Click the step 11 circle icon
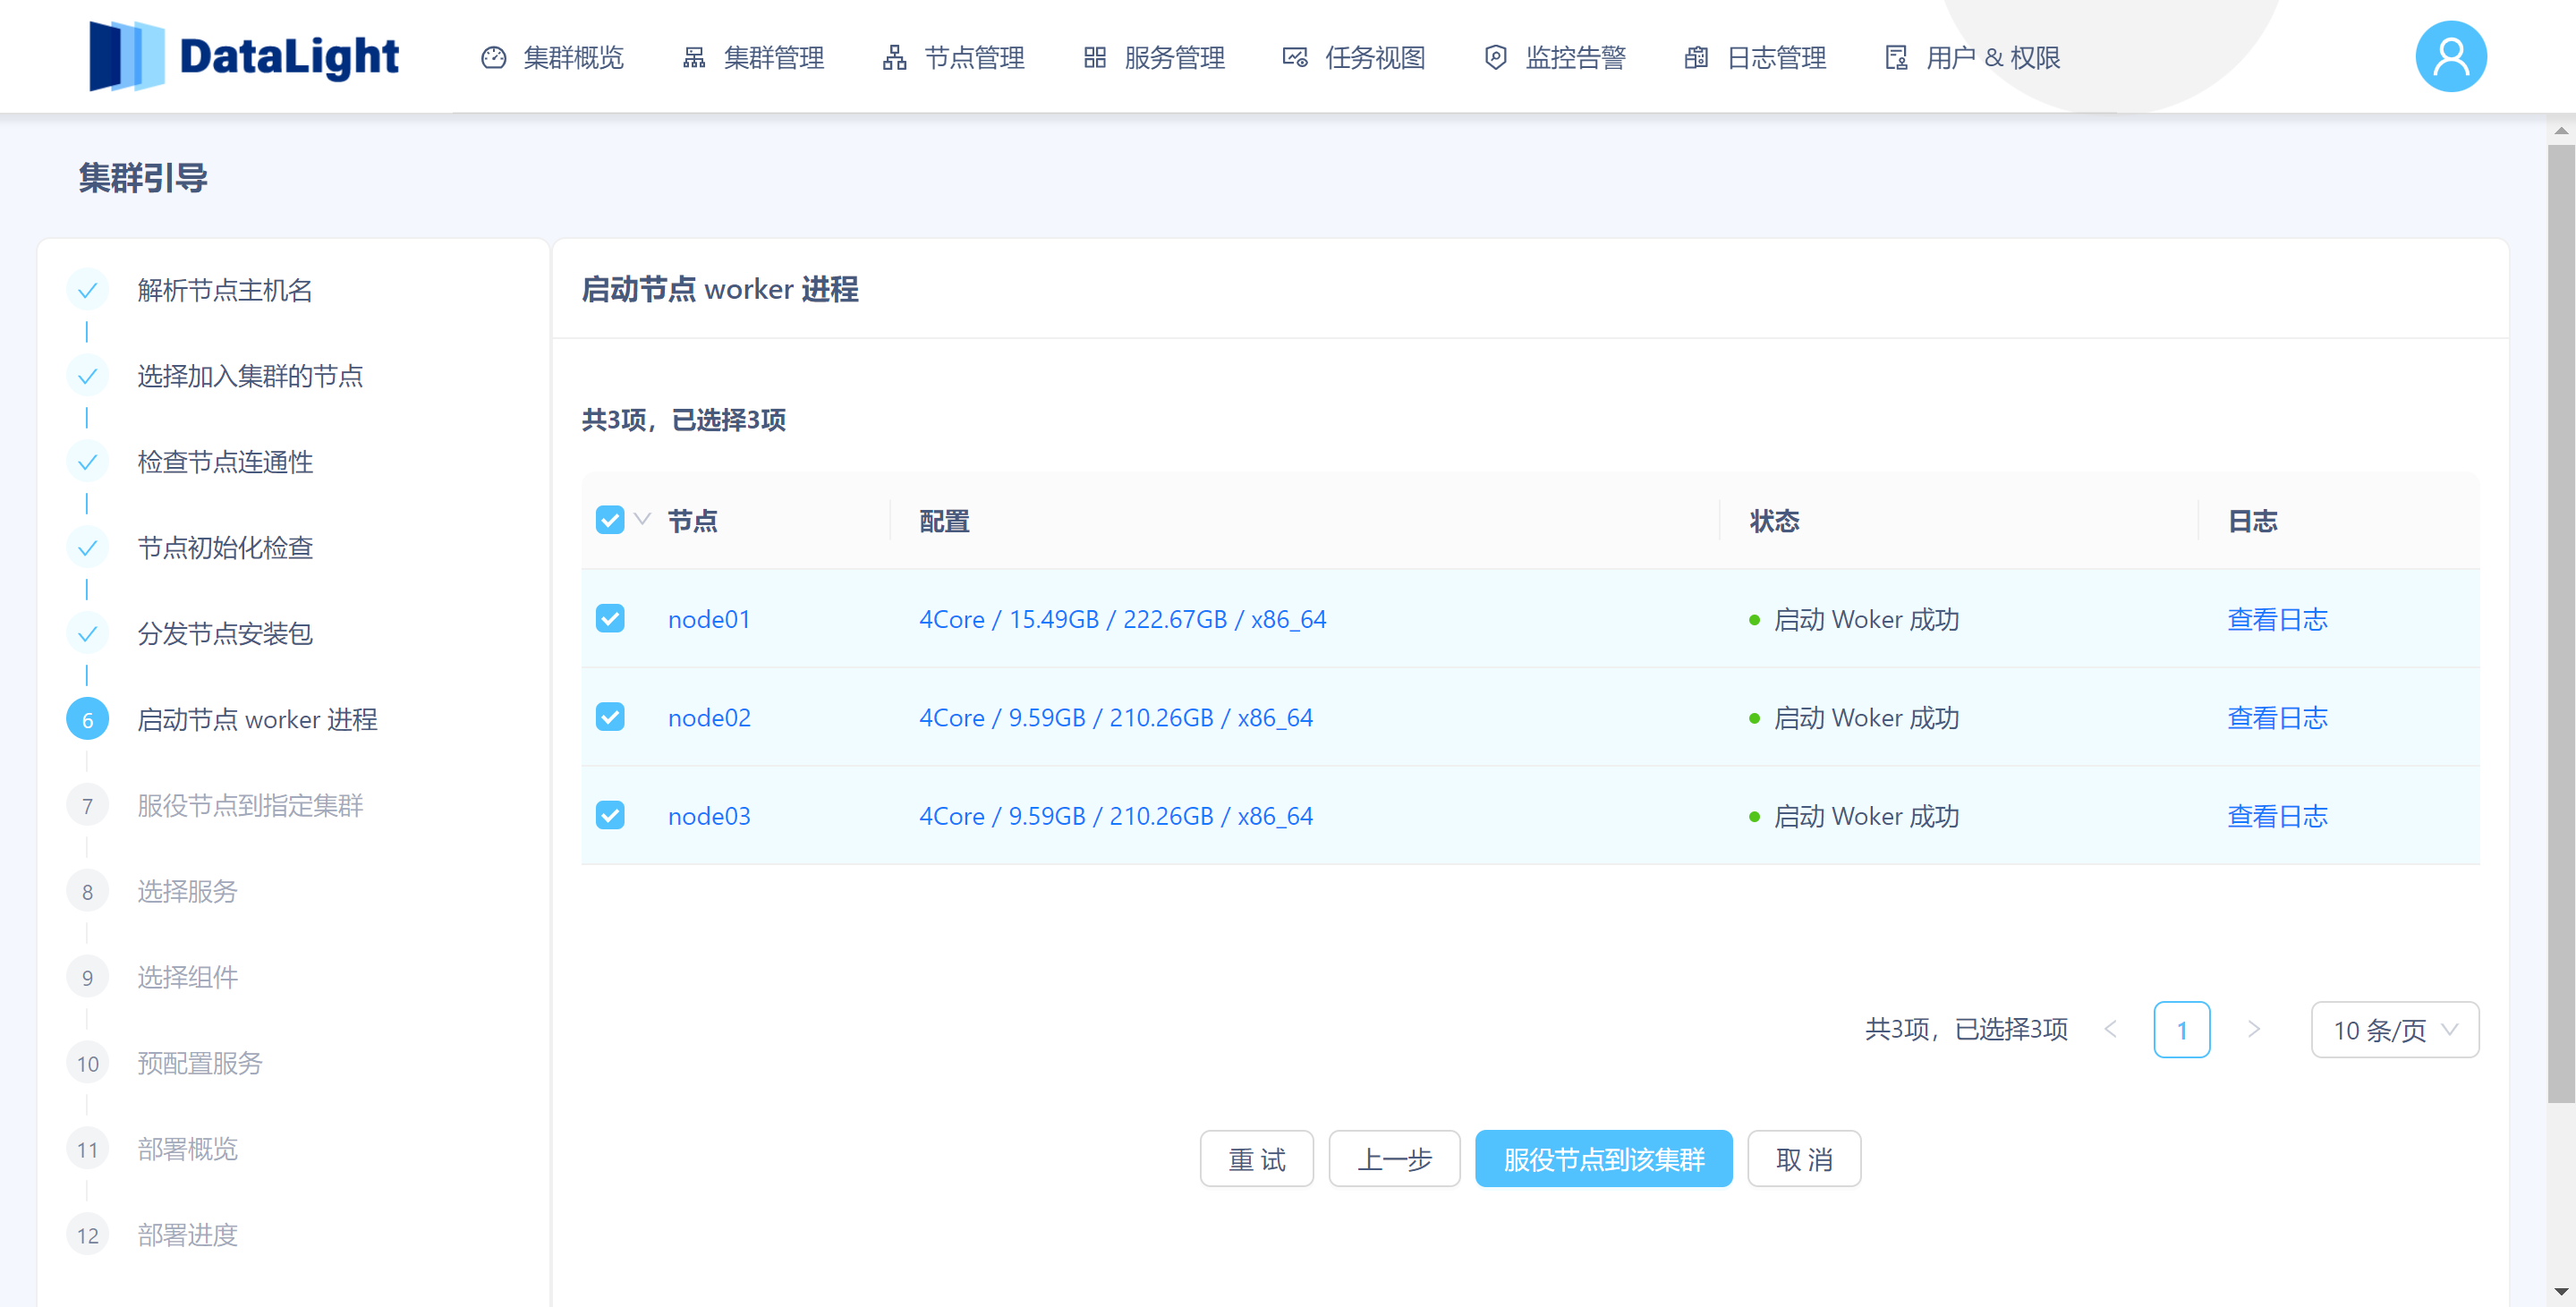The image size is (2576, 1307). click(x=87, y=1150)
